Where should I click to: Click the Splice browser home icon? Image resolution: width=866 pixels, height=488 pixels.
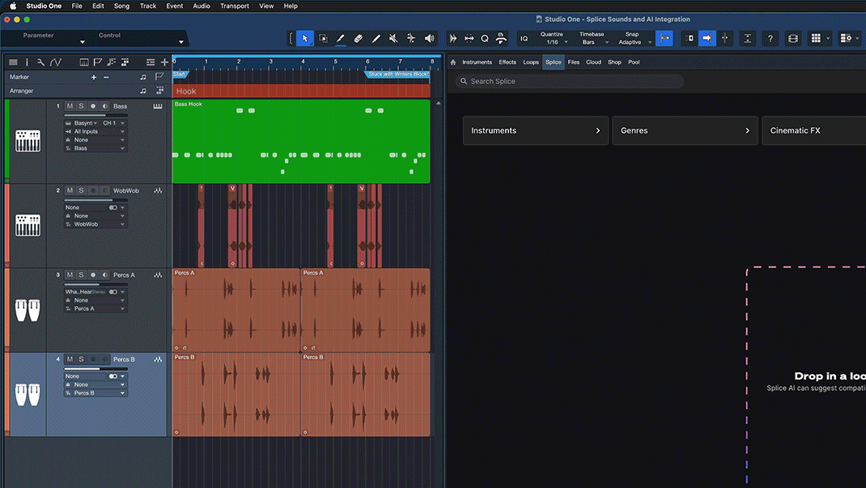(x=453, y=62)
